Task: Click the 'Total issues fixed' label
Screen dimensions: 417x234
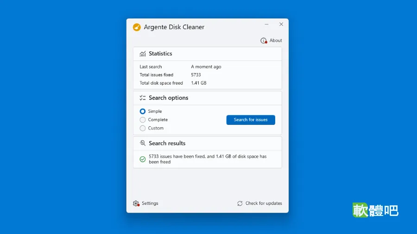Action: [157, 75]
